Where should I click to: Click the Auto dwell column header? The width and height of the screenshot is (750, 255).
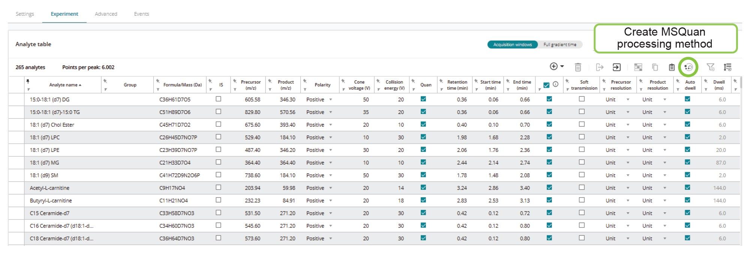690,85
